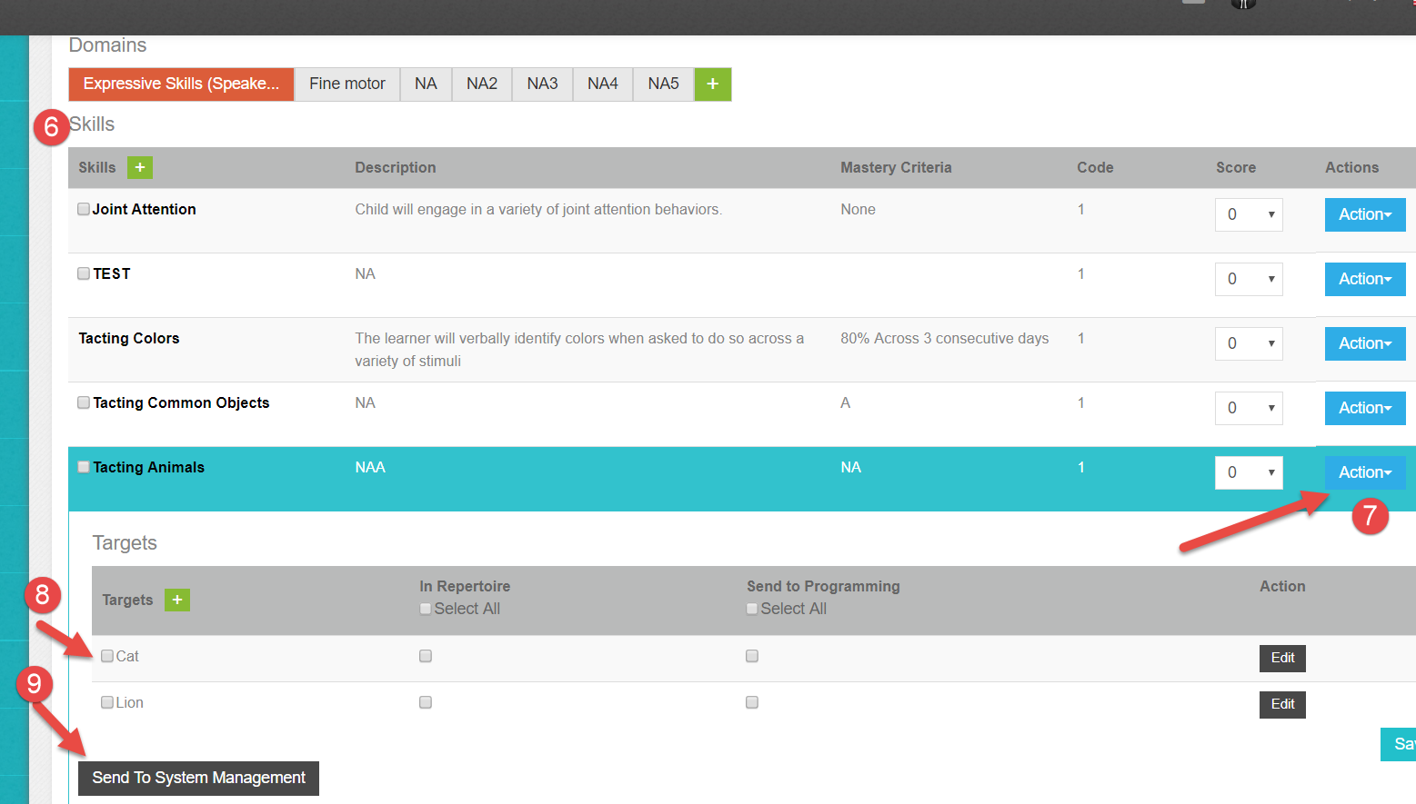
Task: Click Send To System Management button
Action: [198, 778]
